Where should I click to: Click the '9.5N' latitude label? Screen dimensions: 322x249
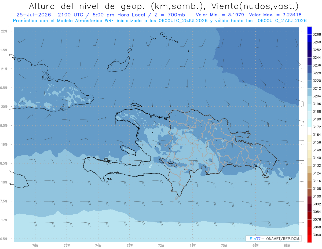coord(4,125)
